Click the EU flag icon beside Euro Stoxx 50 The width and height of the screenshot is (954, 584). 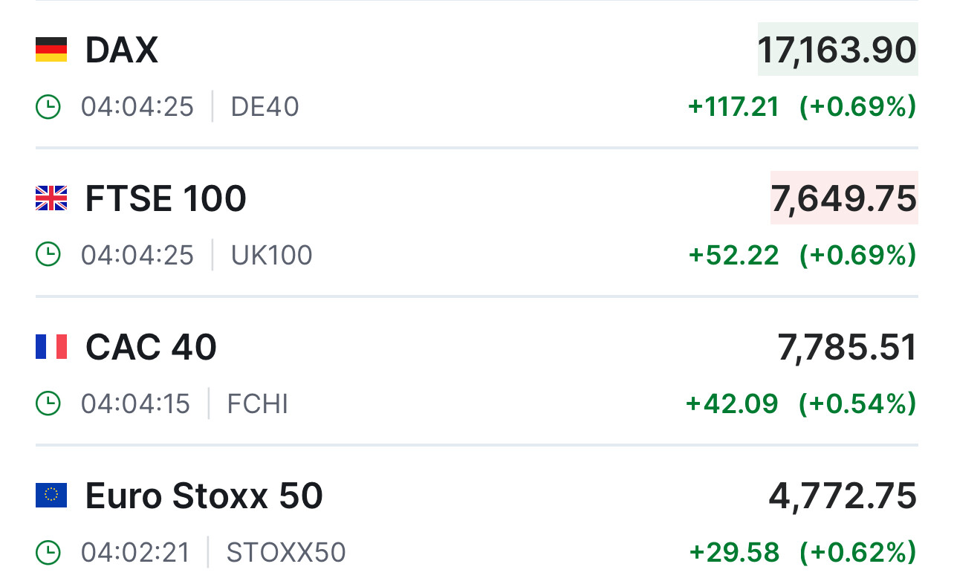click(51, 496)
